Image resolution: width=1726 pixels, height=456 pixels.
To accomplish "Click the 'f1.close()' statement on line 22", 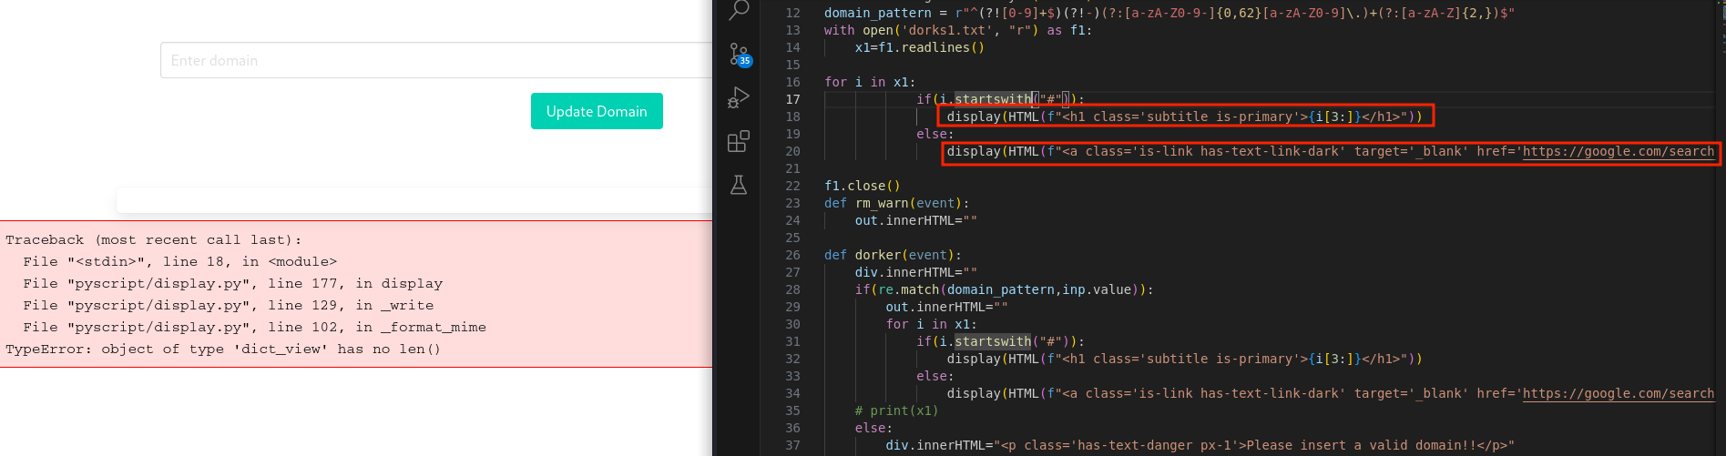I will [x=862, y=186].
